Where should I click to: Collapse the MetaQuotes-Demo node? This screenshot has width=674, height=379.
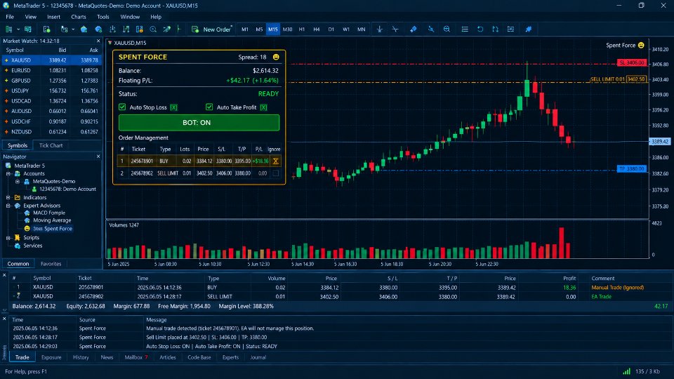coord(18,181)
